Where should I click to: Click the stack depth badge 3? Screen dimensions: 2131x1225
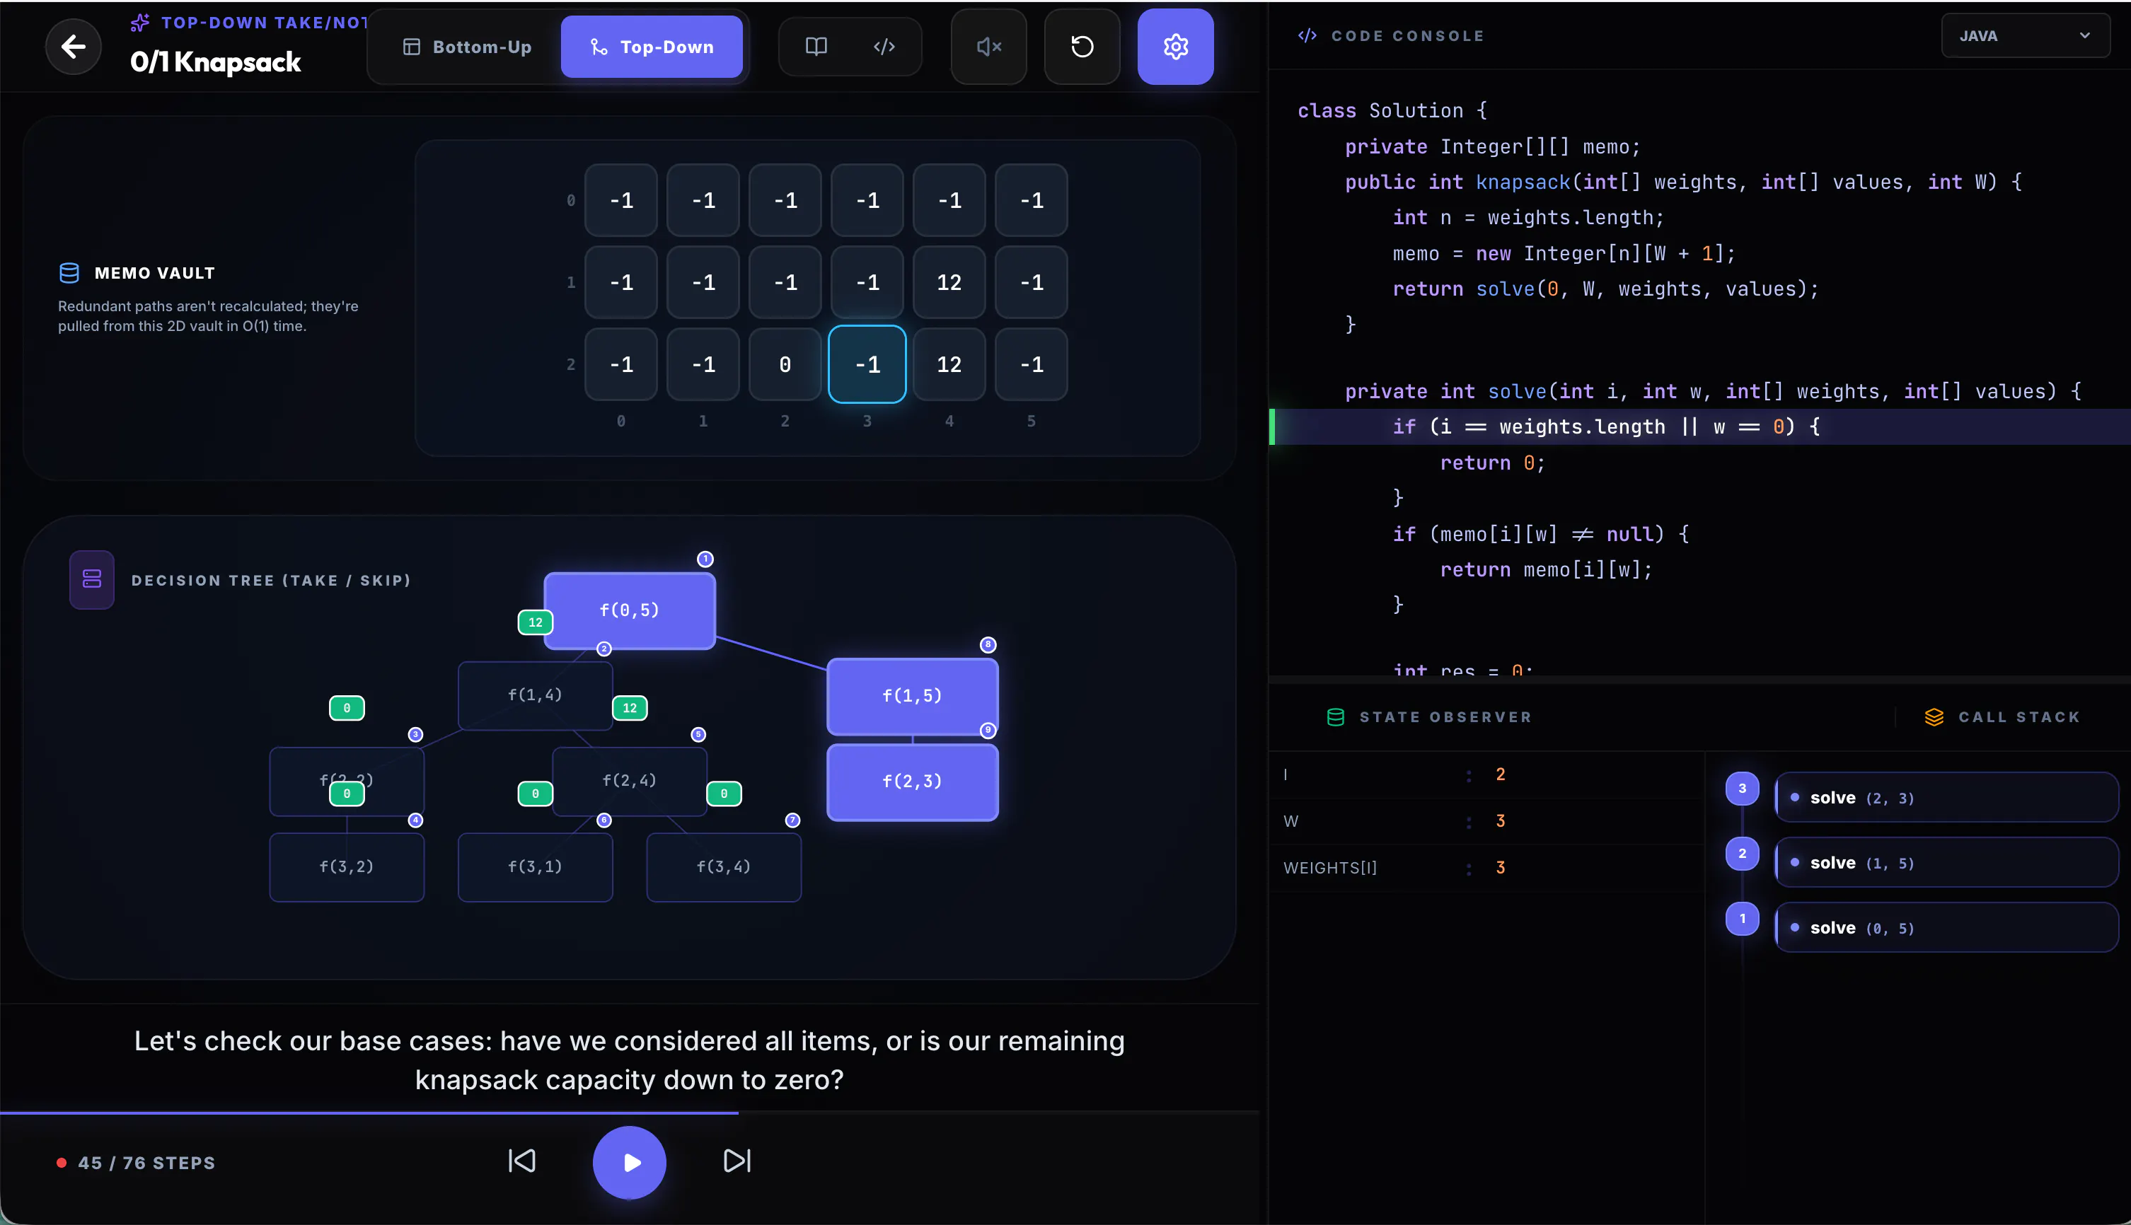1742,789
